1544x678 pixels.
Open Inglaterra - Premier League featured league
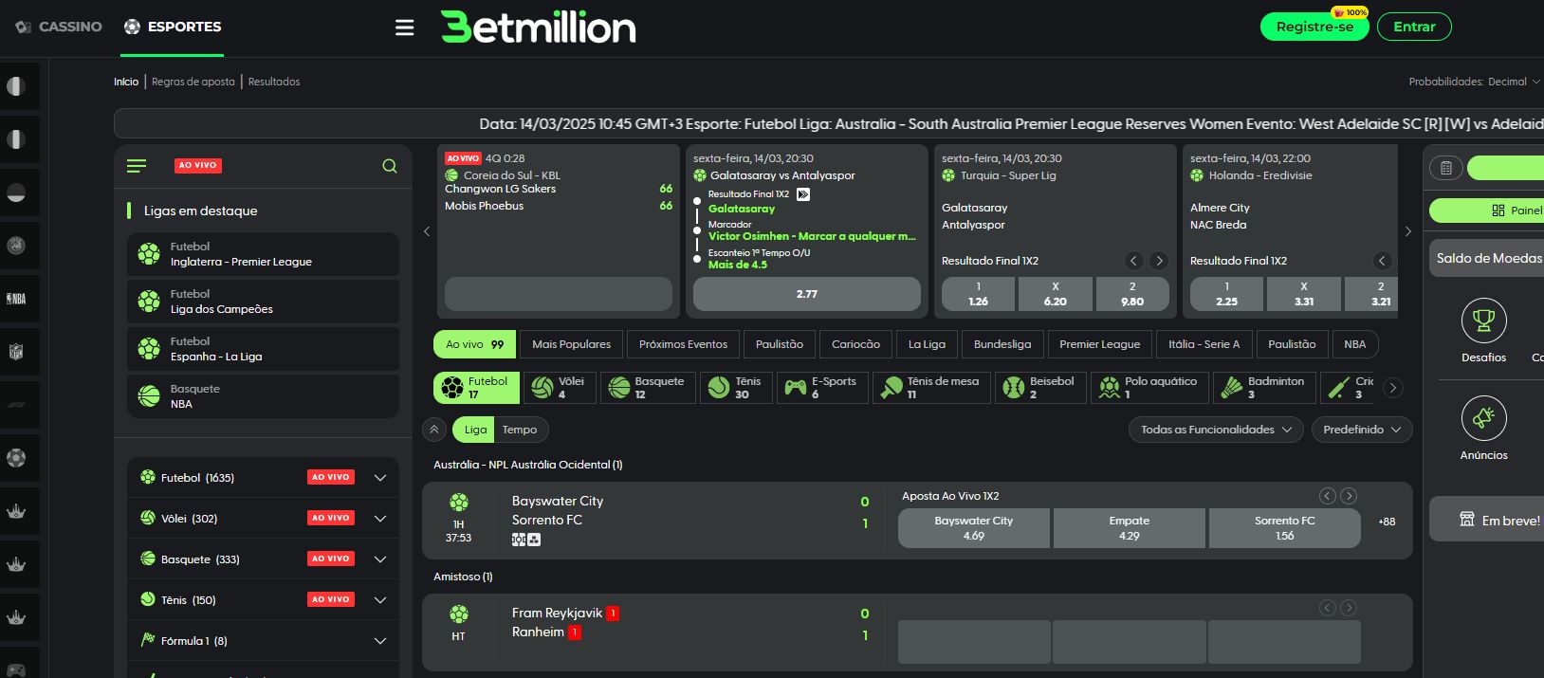263,254
